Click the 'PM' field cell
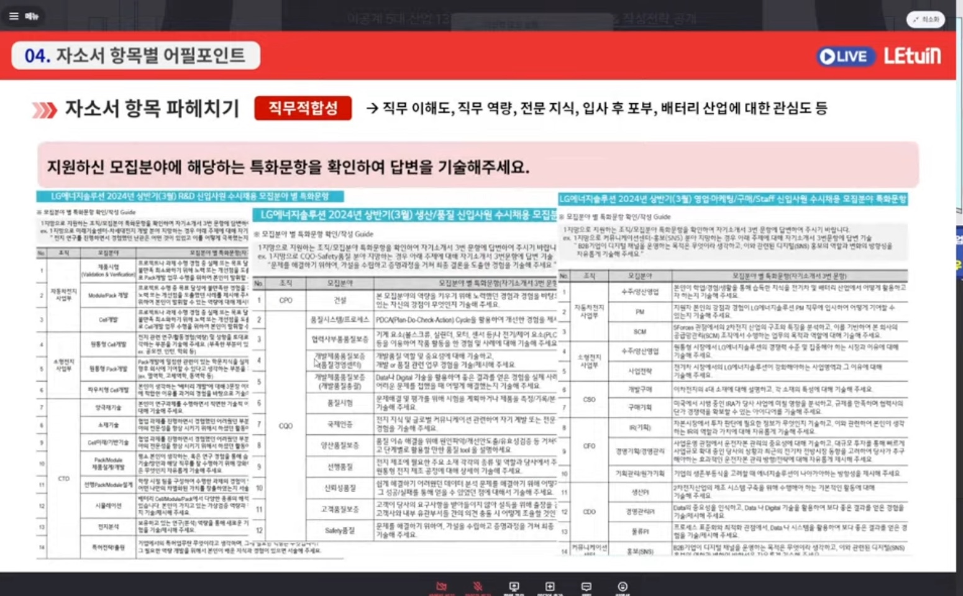 point(640,312)
